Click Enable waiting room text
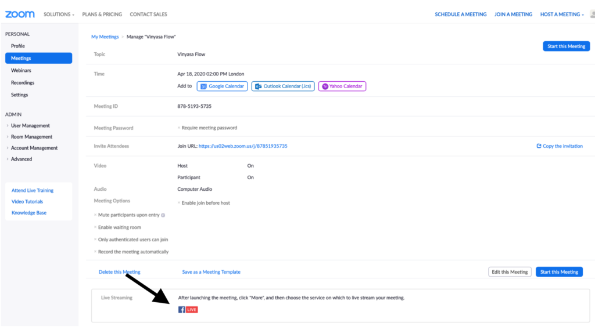Viewport: 595px width, 330px height. click(x=120, y=228)
